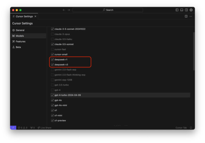Open the settings gear in title bar
The width and height of the screenshot is (205, 143).
[191, 10]
